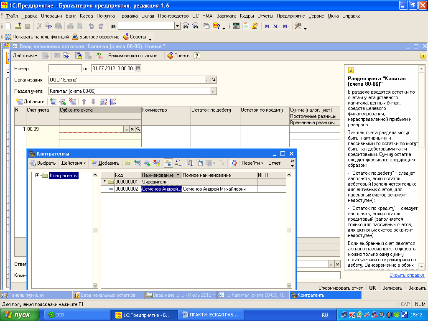Click the OK button at bottom
Viewport: 428px width, 321px height.
click(372, 288)
